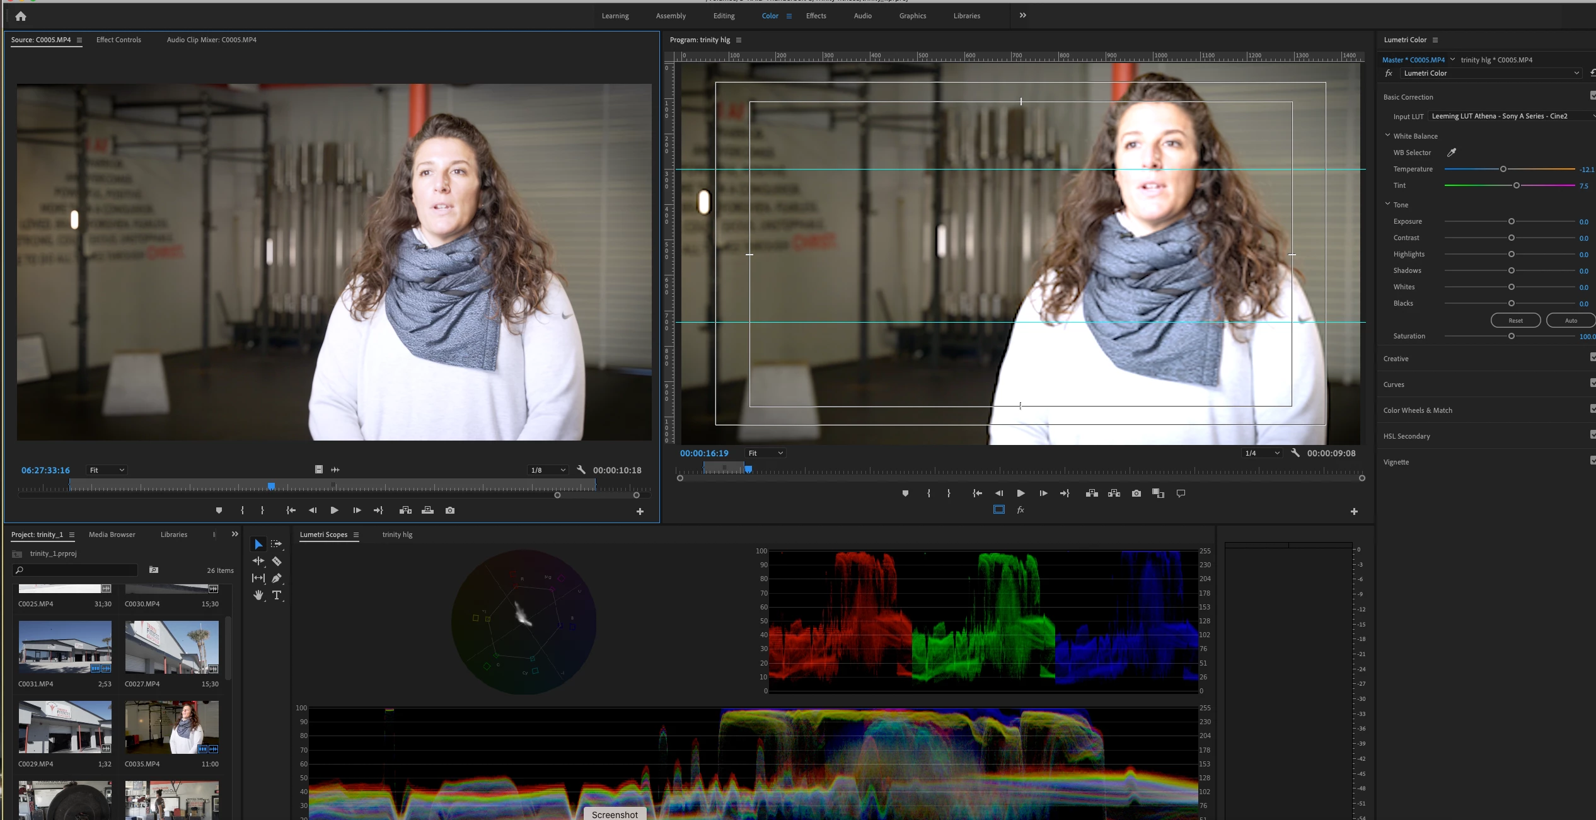The image size is (1596, 820).
Task: Switch to the Effects workspace tab
Action: tap(816, 16)
